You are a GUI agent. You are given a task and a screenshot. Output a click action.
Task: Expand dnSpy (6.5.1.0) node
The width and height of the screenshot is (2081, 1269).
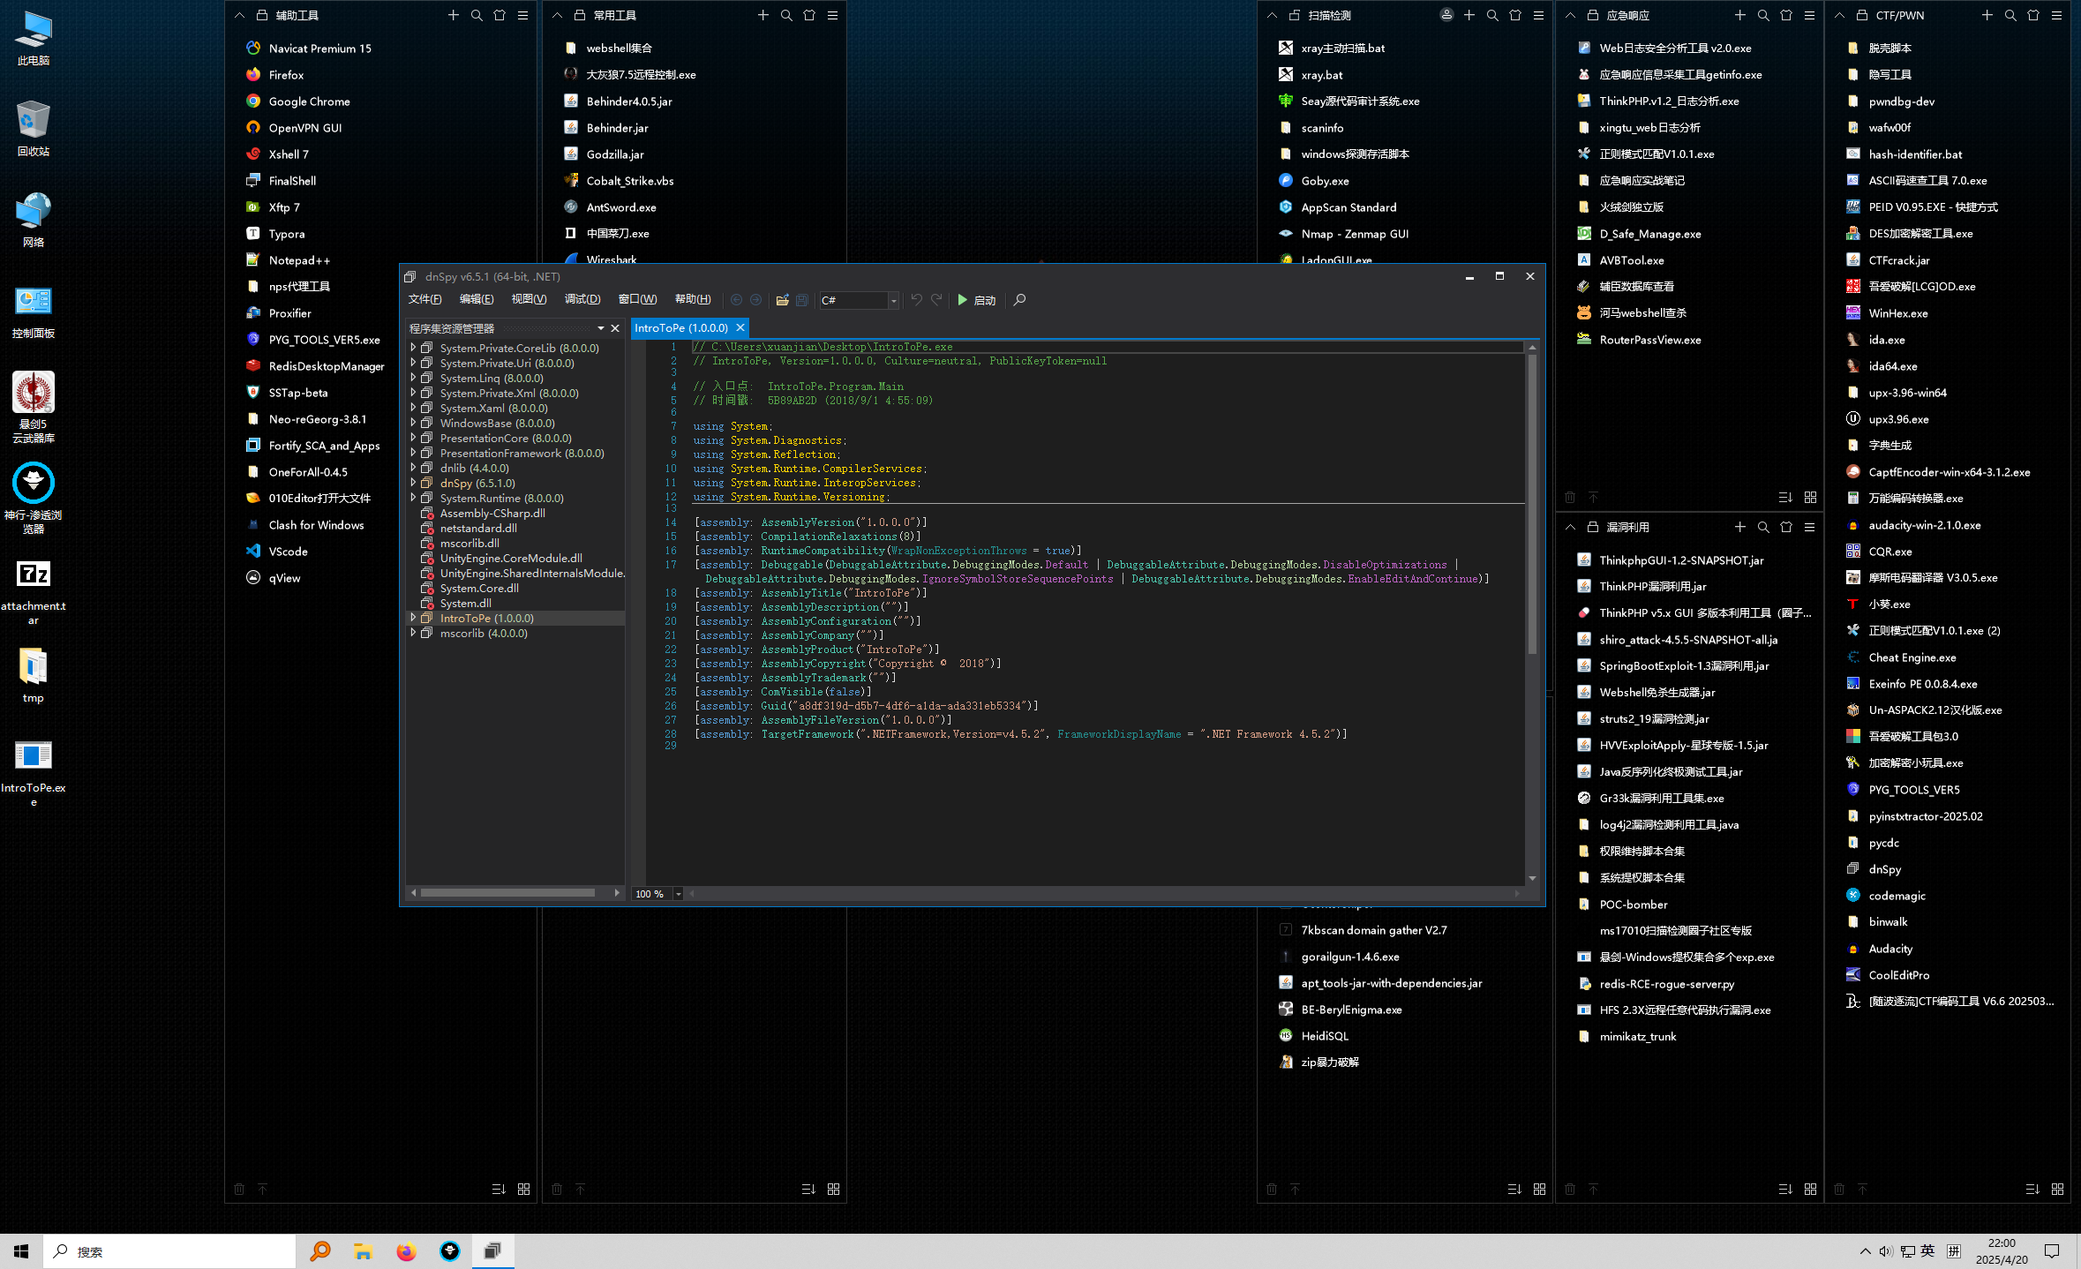tap(413, 483)
